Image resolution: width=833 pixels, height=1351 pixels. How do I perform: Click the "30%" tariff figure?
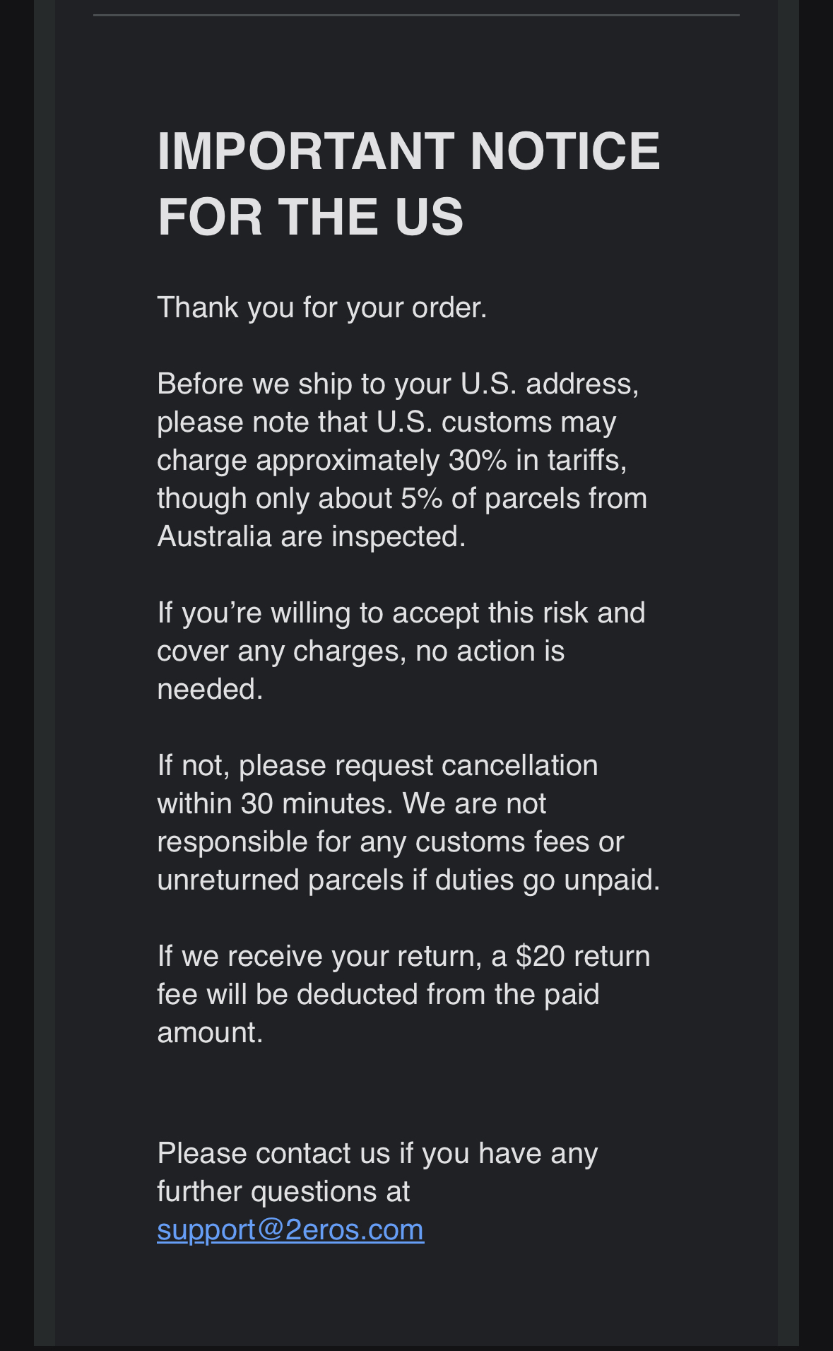tap(478, 461)
